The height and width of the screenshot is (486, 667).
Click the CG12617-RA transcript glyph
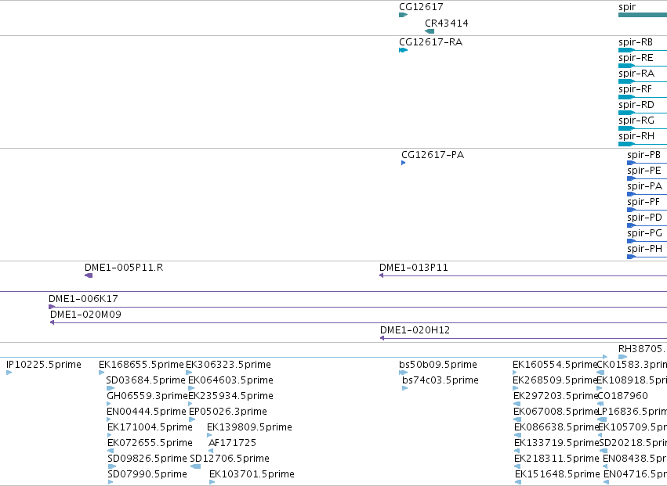click(404, 50)
